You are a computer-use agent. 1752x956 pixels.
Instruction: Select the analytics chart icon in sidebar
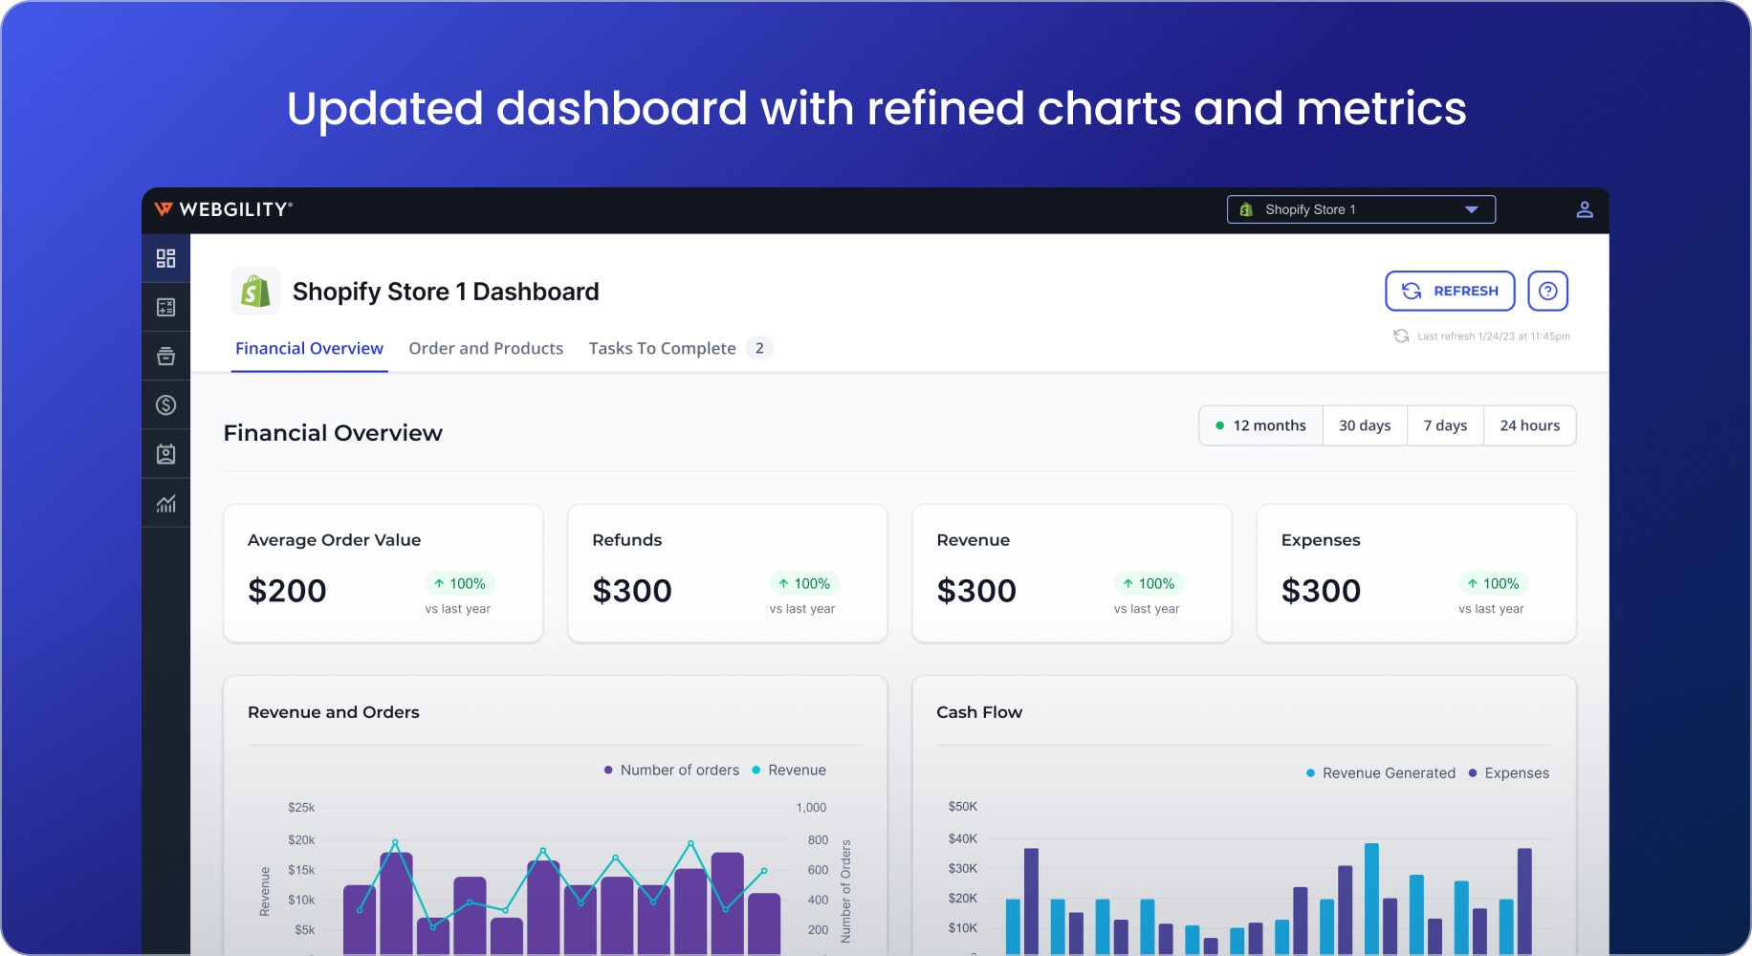coord(165,503)
